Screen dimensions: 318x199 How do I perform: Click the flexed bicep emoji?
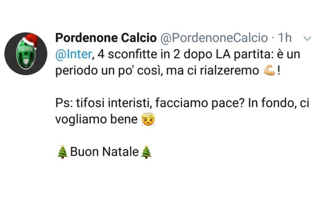[269, 71]
